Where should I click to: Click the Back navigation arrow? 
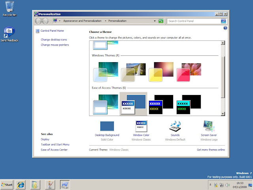(38, 21)
